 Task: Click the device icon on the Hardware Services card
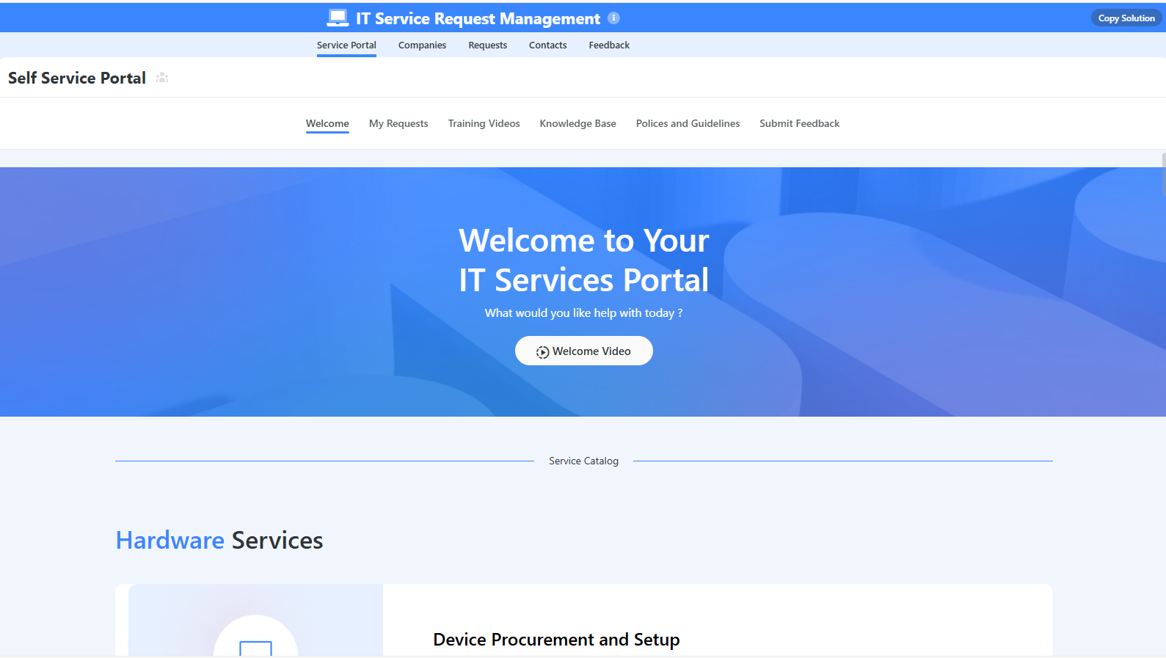(x=255, y=647)
